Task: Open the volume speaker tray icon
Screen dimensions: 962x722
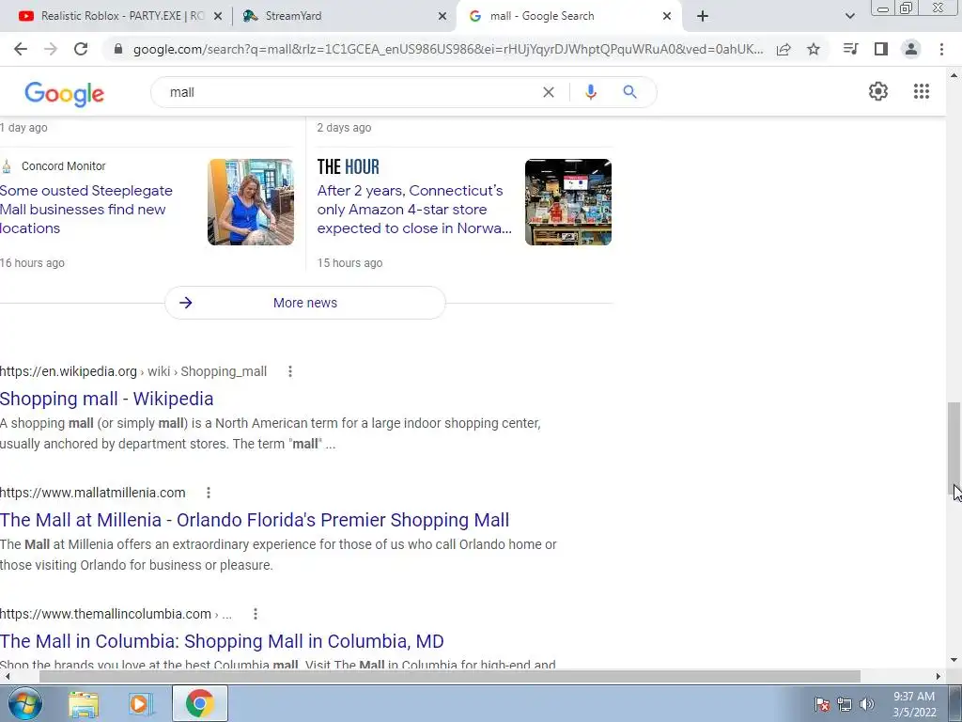Action: click(x=867, y=704)
